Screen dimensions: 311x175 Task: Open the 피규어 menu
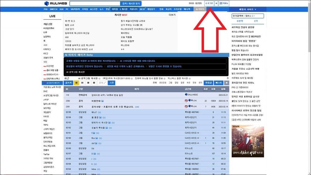(169, 9)
